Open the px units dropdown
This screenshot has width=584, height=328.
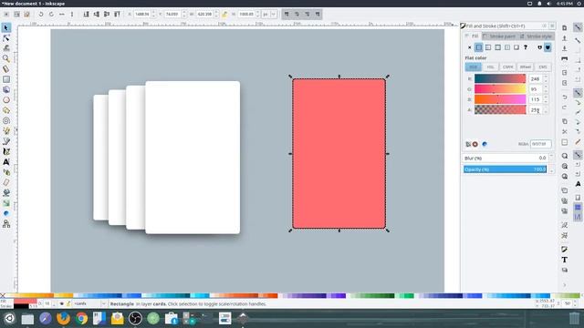coord(270,15)
